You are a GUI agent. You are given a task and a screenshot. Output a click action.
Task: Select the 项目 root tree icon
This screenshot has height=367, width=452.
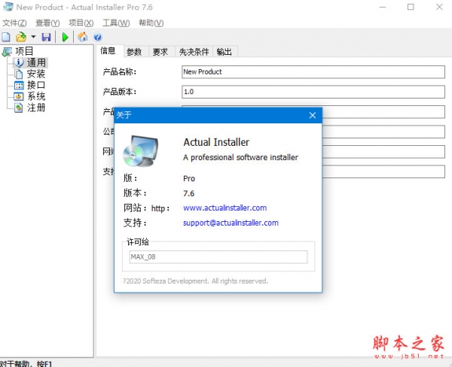[7, 52]
